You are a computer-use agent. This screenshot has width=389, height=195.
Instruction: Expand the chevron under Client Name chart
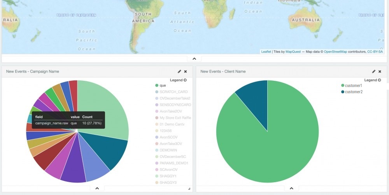[x=291, y=188]
